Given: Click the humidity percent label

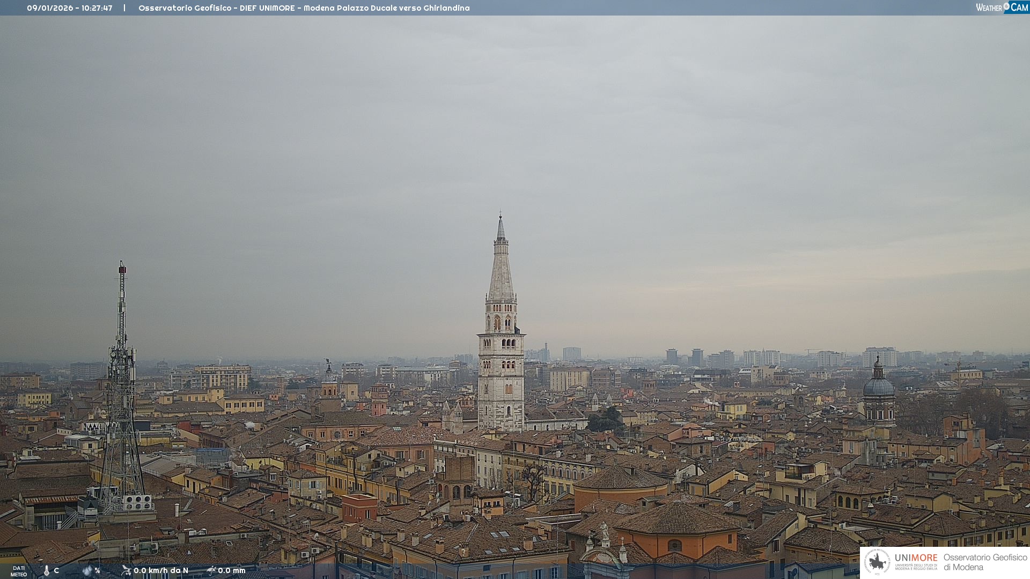Looking at the screenshot, I should 98,570.
